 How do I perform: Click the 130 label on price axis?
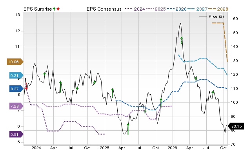(235, 61)
